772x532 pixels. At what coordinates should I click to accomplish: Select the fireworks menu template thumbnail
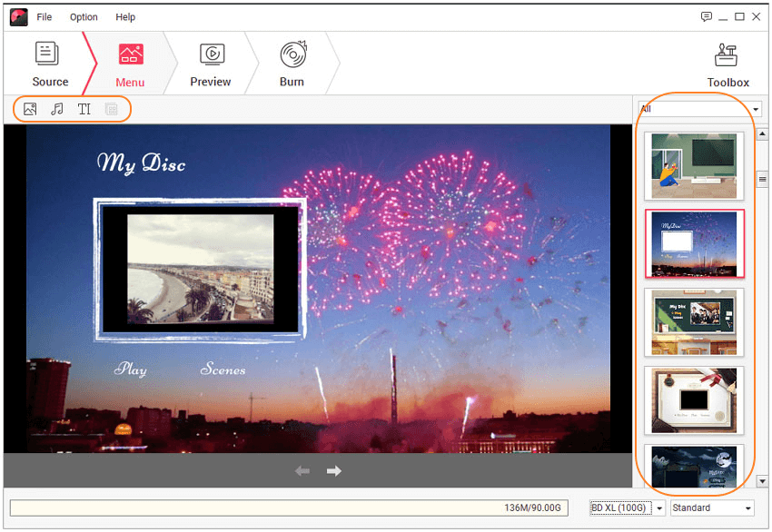pos(695,243)
